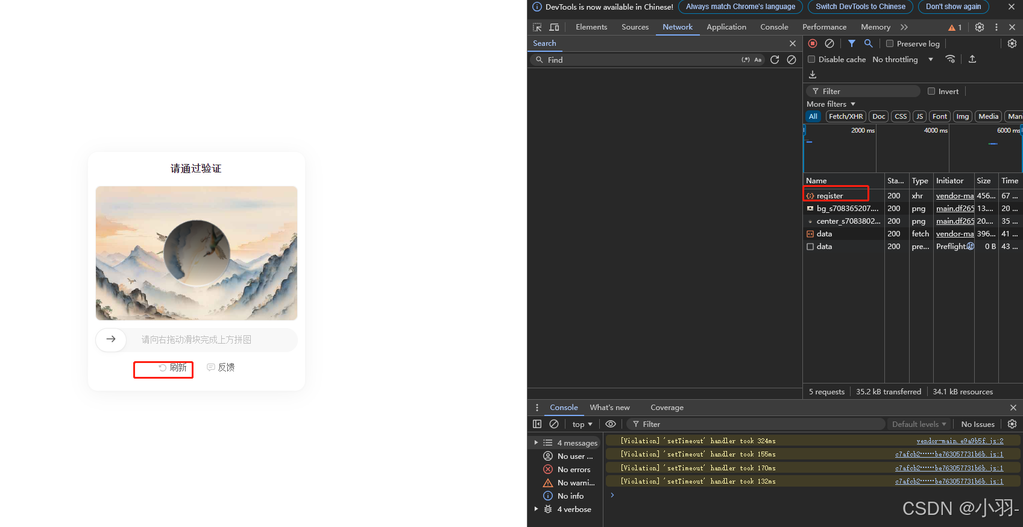The image size is (1023, 527).
Task: Open vendor-main.e9a9b5f.js:2 source link
Action: tap(960, 441)
